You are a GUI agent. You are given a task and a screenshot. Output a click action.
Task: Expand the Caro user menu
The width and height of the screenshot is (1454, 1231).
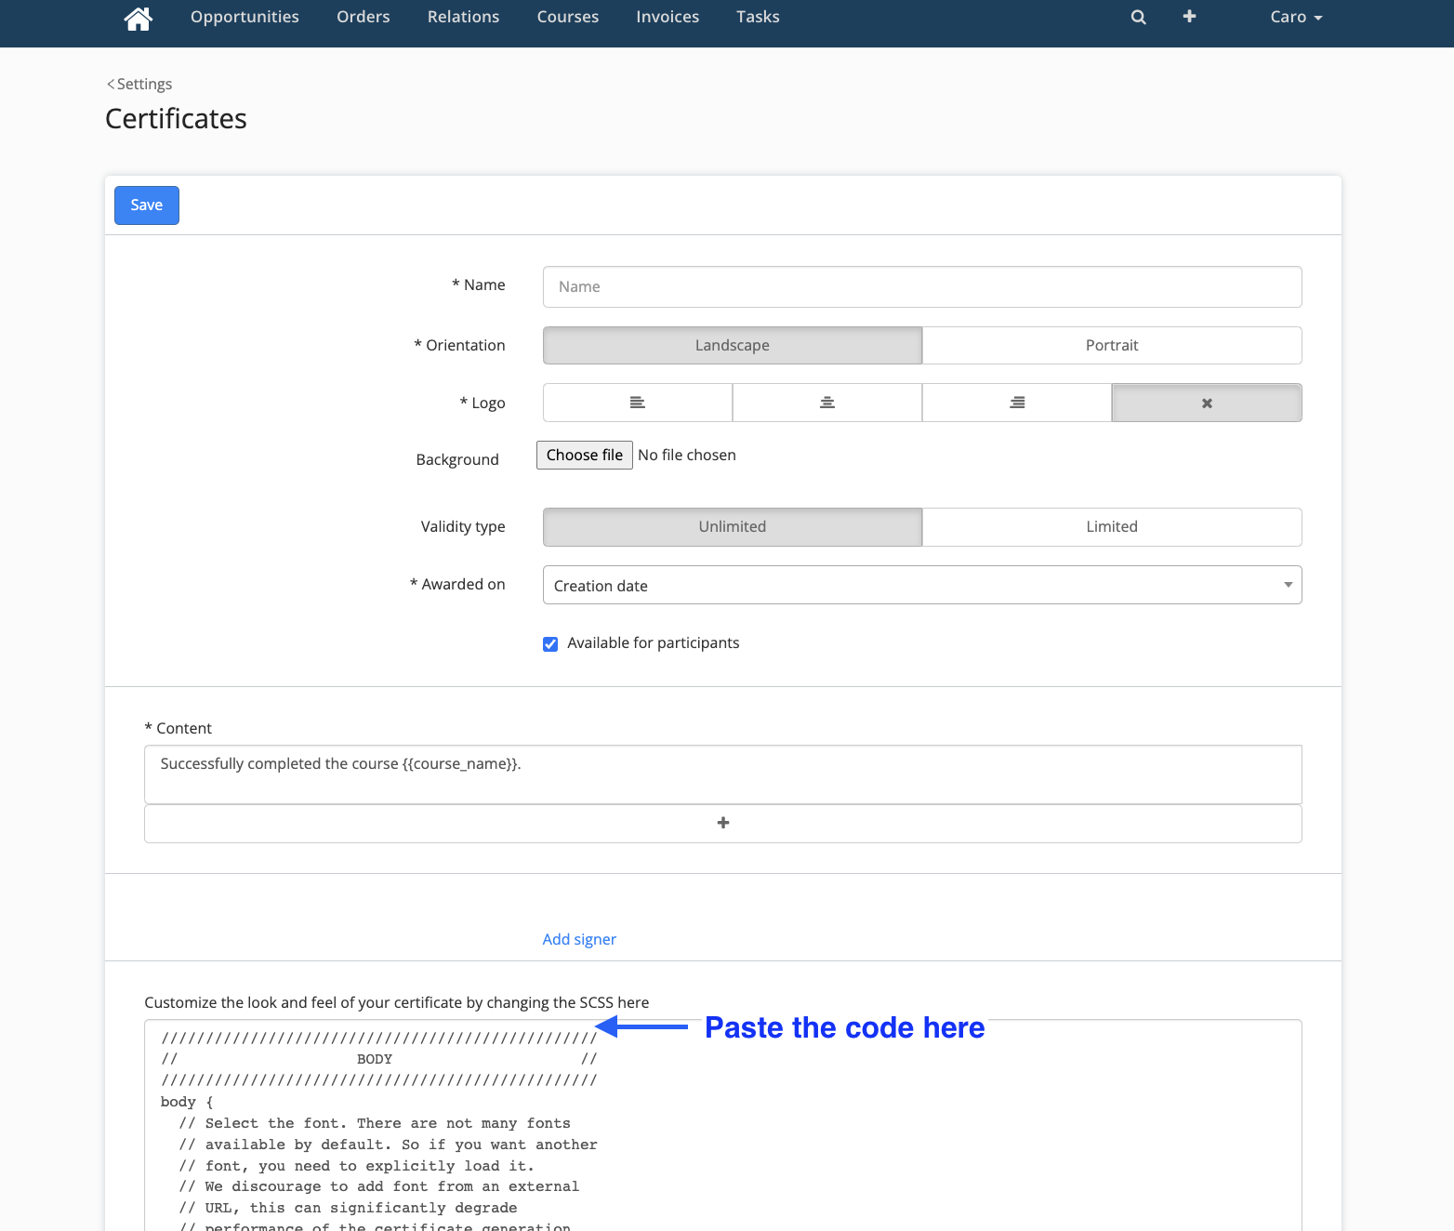point(1296,17)
